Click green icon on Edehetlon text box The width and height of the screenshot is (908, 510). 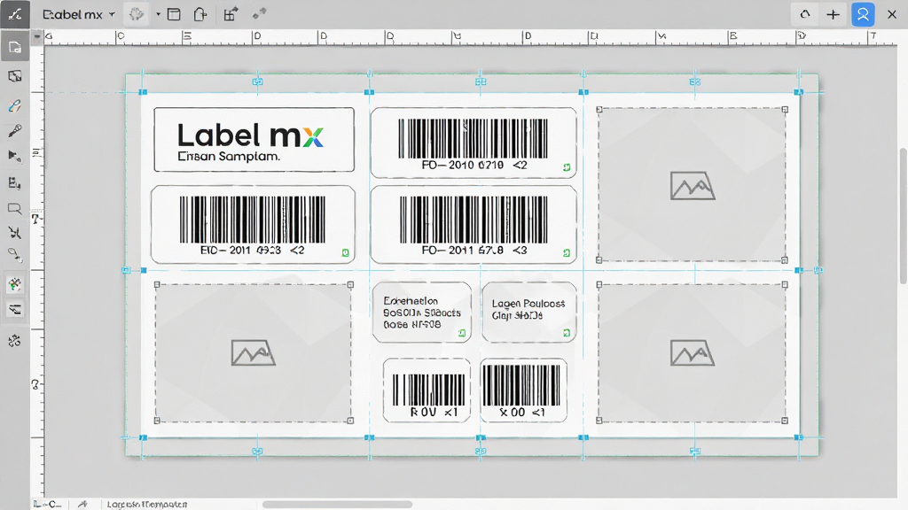click(462, 333)
